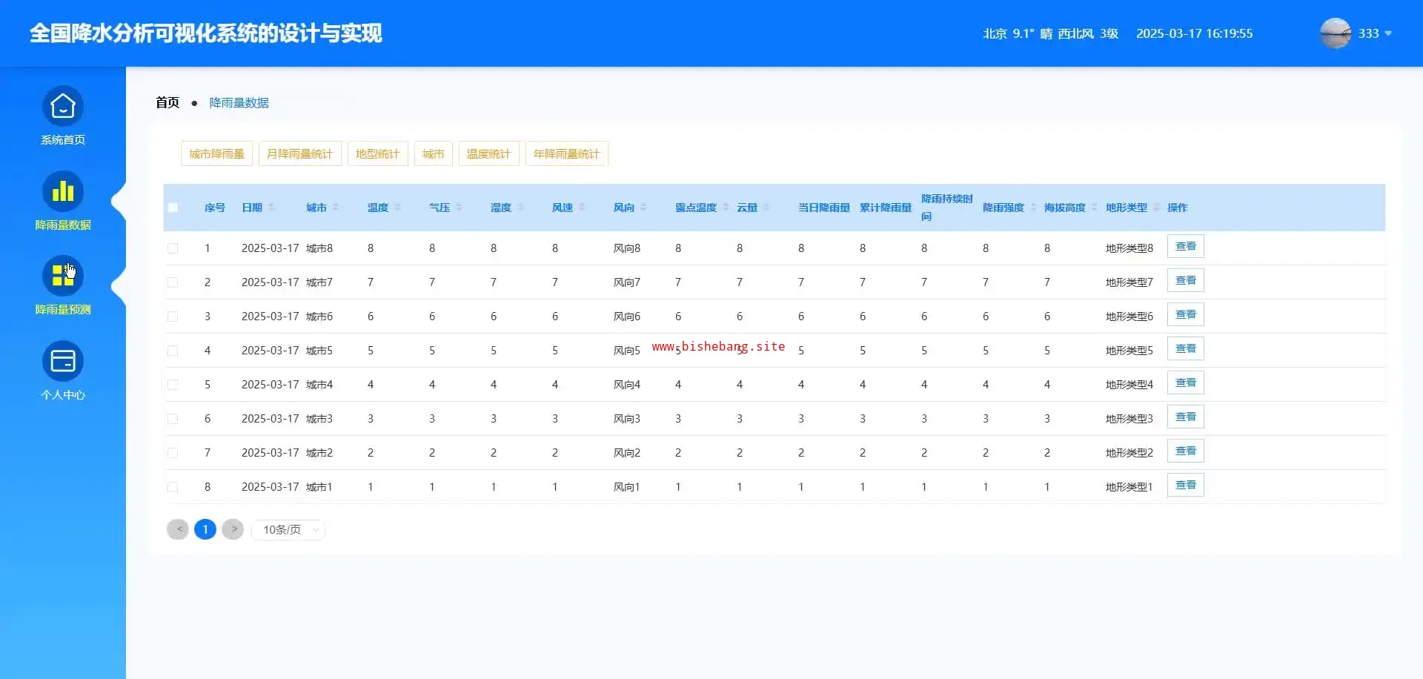Click the 首页 breadcrumb link
This screenshot has height=679, width=1423.
pyautogui.click(x=167, y=103)
